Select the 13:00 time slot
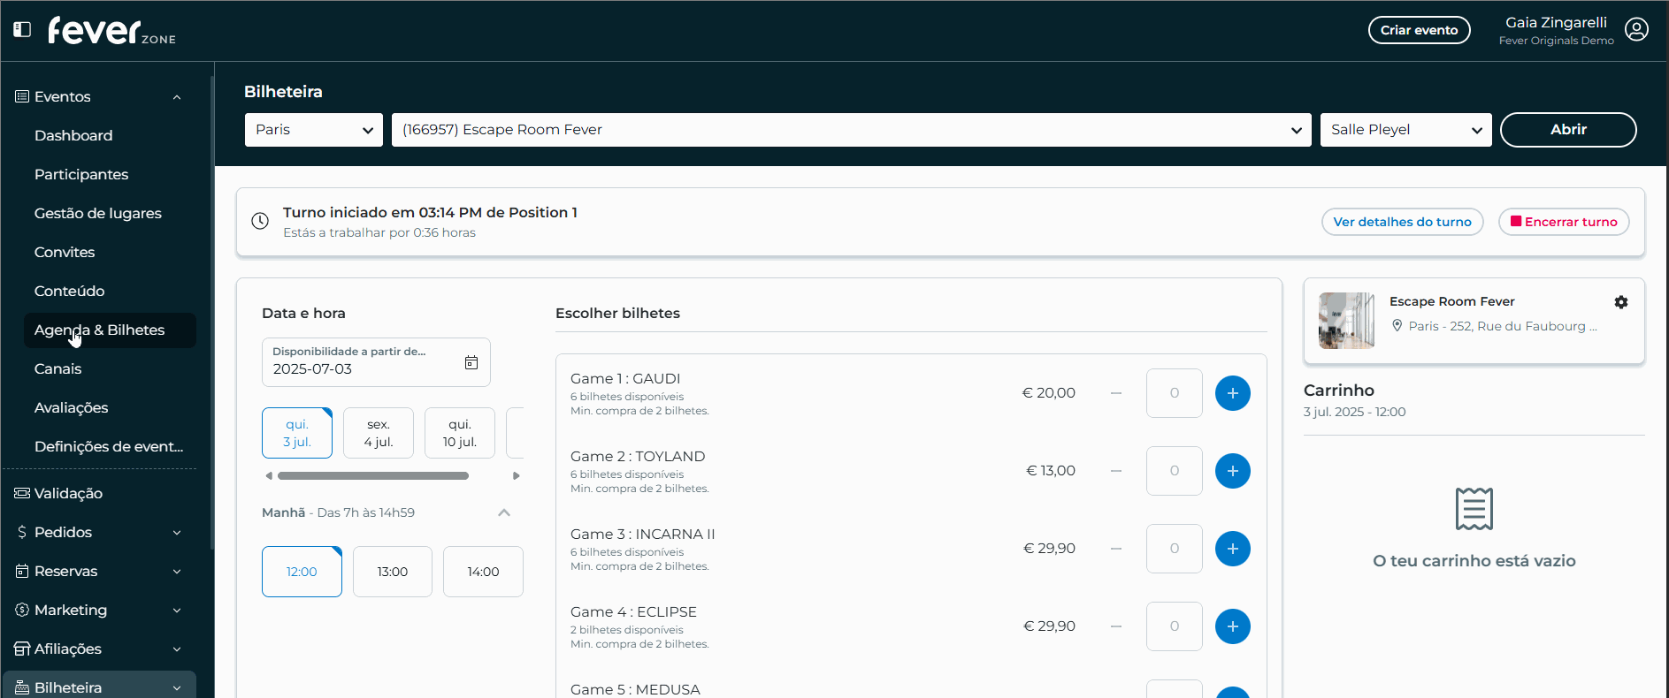This screenshot has height=698, width=1669. [393, 572]
